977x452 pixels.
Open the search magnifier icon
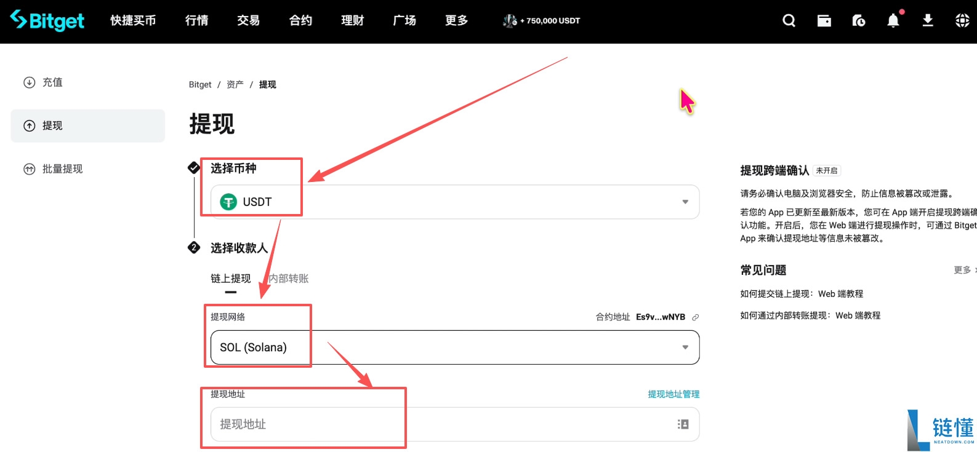[x=789, y=21]
